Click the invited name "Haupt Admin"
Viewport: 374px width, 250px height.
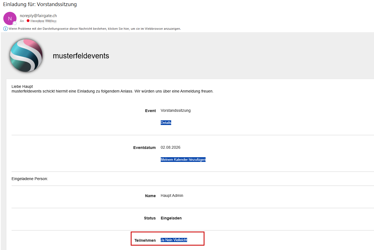click(172, 196)
